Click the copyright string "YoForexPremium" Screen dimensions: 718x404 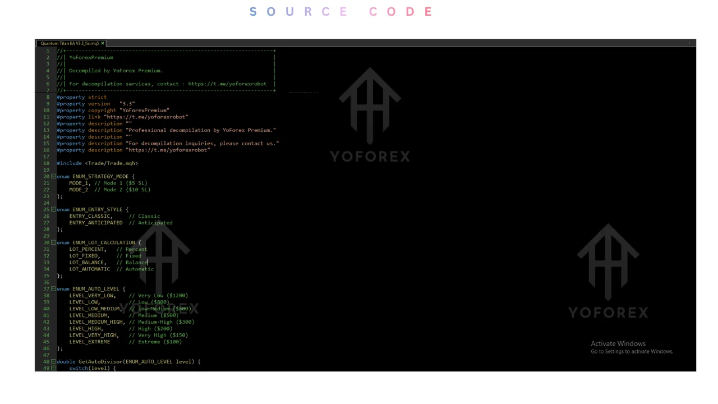tap(144, 111)
